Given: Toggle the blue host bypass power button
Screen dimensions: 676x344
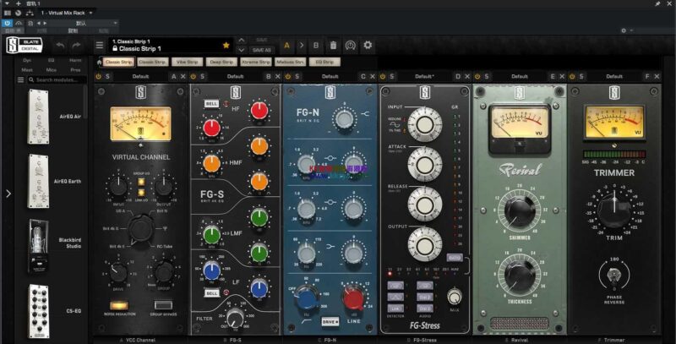Looking at the screenshot, I should click(8, 23).
